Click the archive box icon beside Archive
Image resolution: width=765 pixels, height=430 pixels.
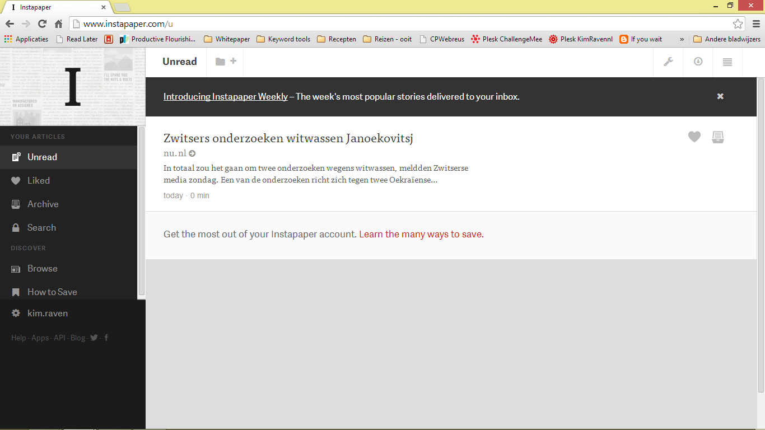[x=16, y=204]
